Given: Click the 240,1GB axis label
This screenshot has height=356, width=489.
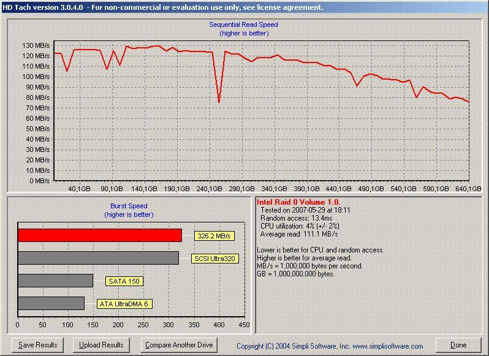Looking at the screenshot, I should pos(209,189).
